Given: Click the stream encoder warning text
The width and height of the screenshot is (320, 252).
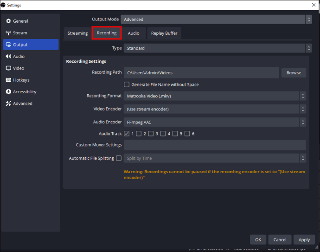Looking at the screenshot, I should (214, 174).
